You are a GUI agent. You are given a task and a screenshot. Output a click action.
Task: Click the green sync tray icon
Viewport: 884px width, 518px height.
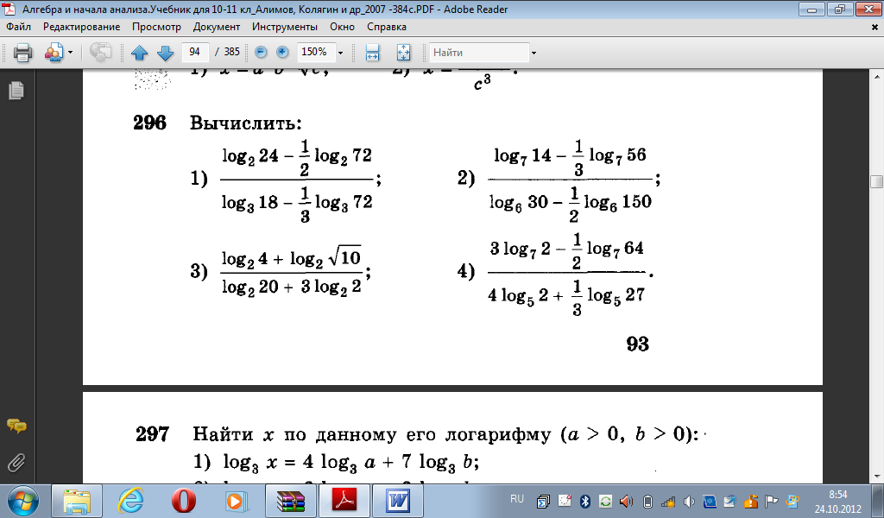tap(605, 501)
